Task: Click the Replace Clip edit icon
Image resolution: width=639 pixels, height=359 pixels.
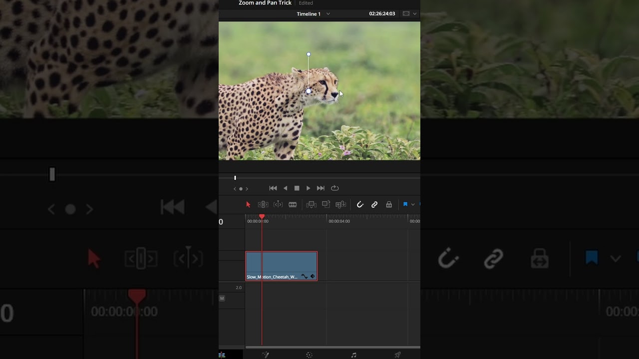Action: tap(341, 204)
